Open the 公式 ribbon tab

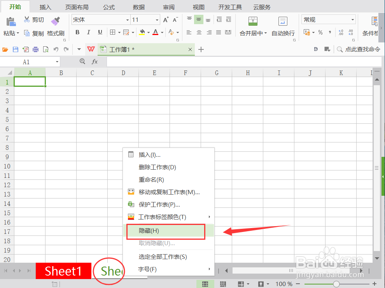(109, 7)
